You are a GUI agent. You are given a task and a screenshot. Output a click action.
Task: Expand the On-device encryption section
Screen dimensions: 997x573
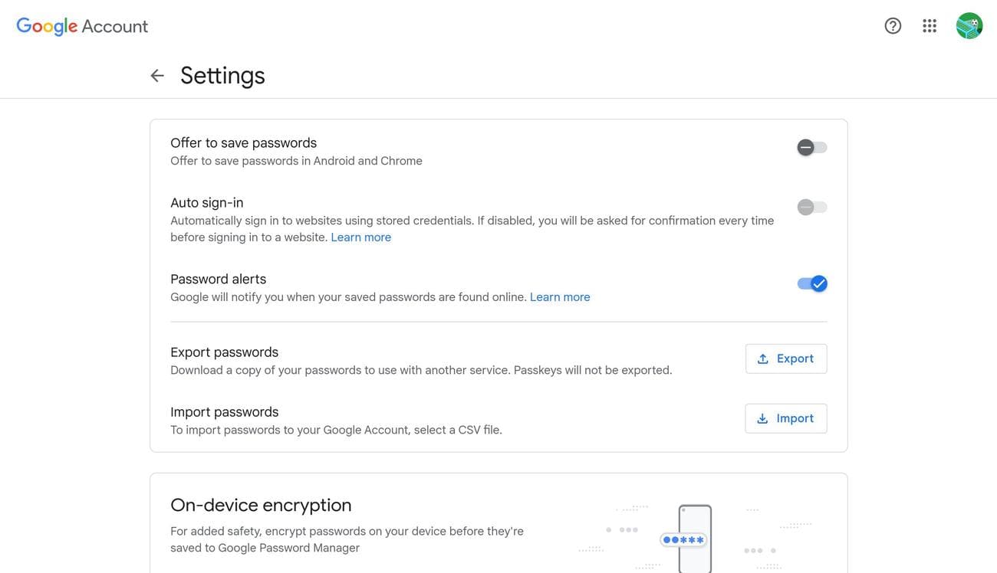[261, 503]
